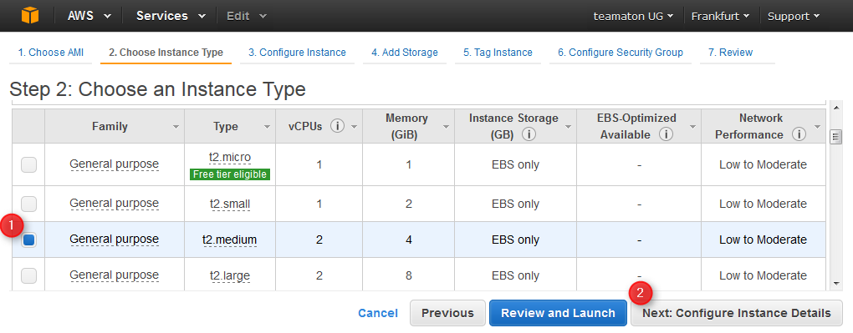853x333 pixels.
Task: Click the Review and Launch button
Action: pos(558,314)
